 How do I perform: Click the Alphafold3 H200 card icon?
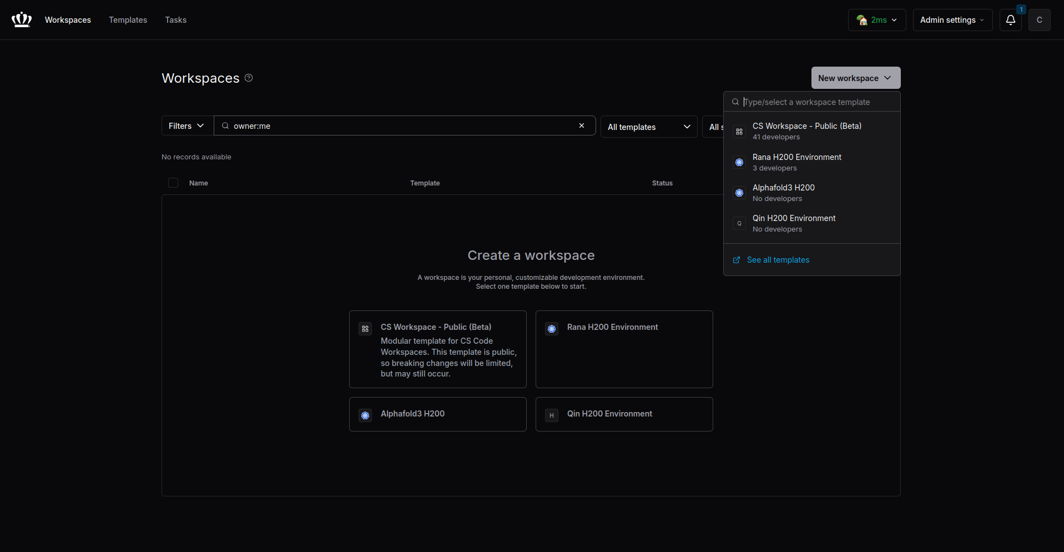pos(365,415)
